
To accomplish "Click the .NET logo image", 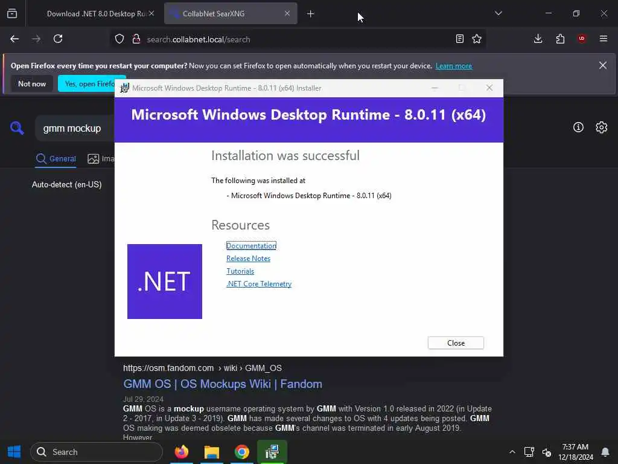I will 165,282.
